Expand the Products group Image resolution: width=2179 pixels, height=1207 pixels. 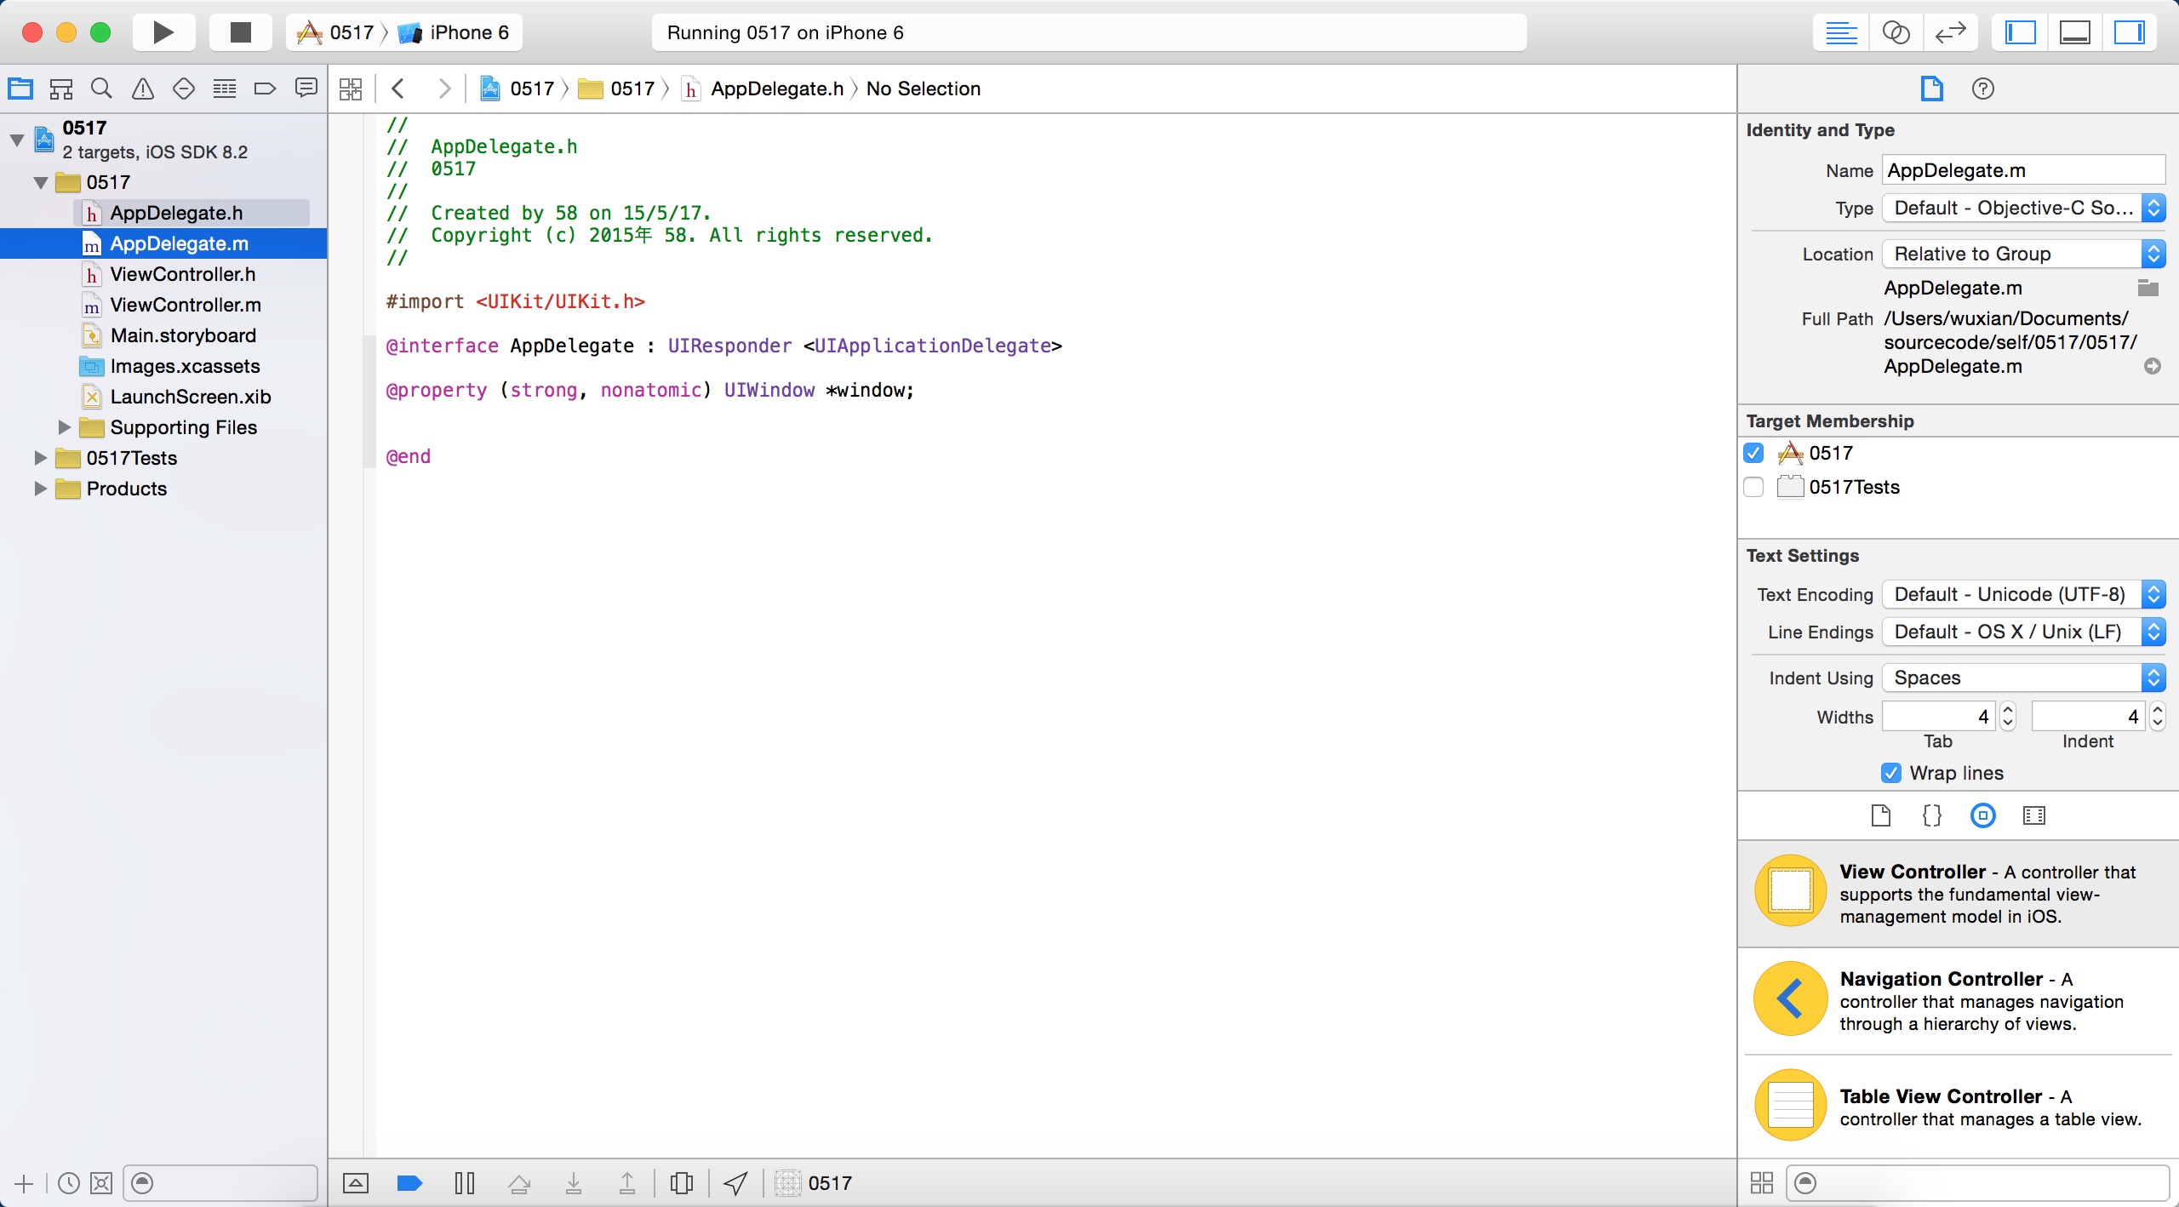(40, 489)
